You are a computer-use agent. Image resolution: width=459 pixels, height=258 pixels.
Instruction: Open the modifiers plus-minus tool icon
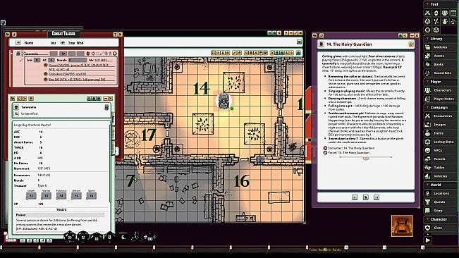tap(436, 21)
